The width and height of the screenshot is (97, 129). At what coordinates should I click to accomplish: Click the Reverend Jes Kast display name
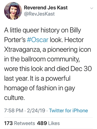click(x=46, y=7)
